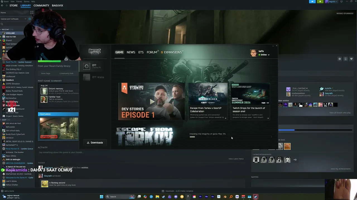Open Adobe After Effects from the taskbar

pyautogui.click(x=213, y=197)
